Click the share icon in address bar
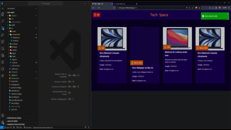Screen dimensions: 231x130 [192, 8]
